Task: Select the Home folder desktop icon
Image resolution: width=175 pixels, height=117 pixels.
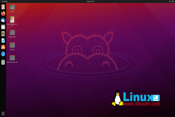Action: click(x=12, y=8)
